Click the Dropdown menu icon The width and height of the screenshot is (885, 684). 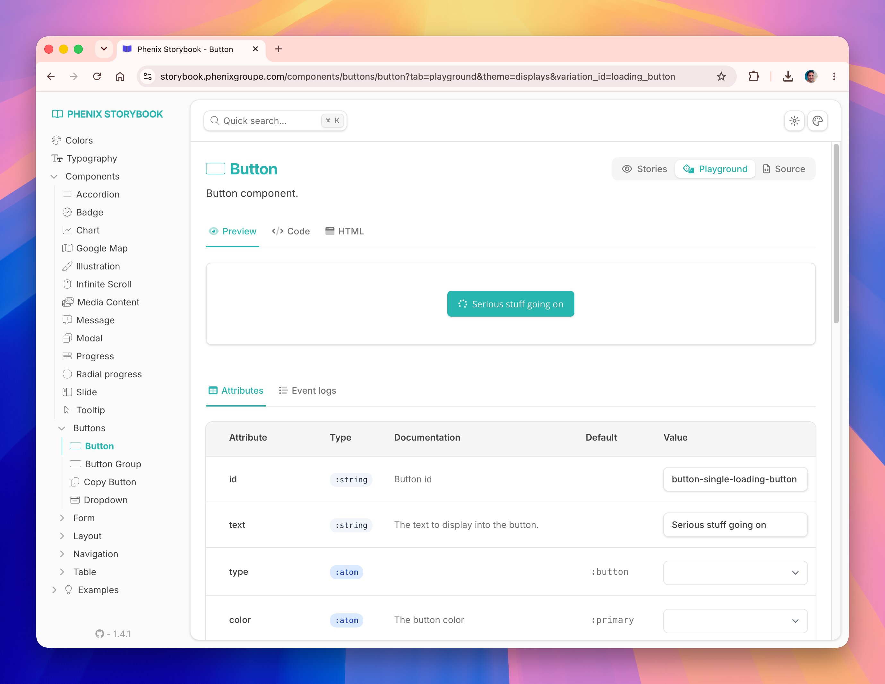coord(75,500)
